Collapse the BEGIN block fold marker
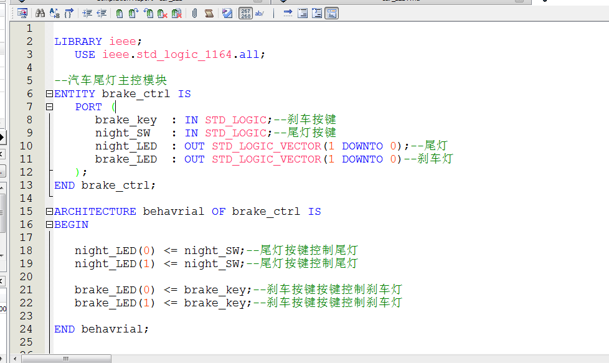 (49, 225)
